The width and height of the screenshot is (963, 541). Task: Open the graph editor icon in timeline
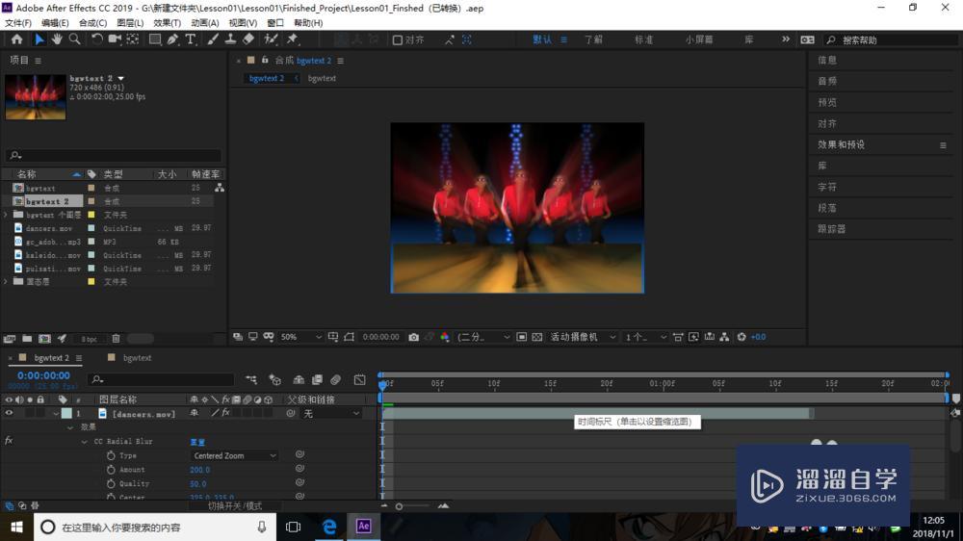tap(360, 380)
